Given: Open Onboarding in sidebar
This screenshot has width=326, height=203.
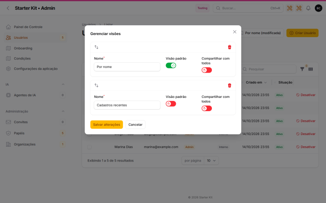Looking at the screenshot, I should click(23, 48).
